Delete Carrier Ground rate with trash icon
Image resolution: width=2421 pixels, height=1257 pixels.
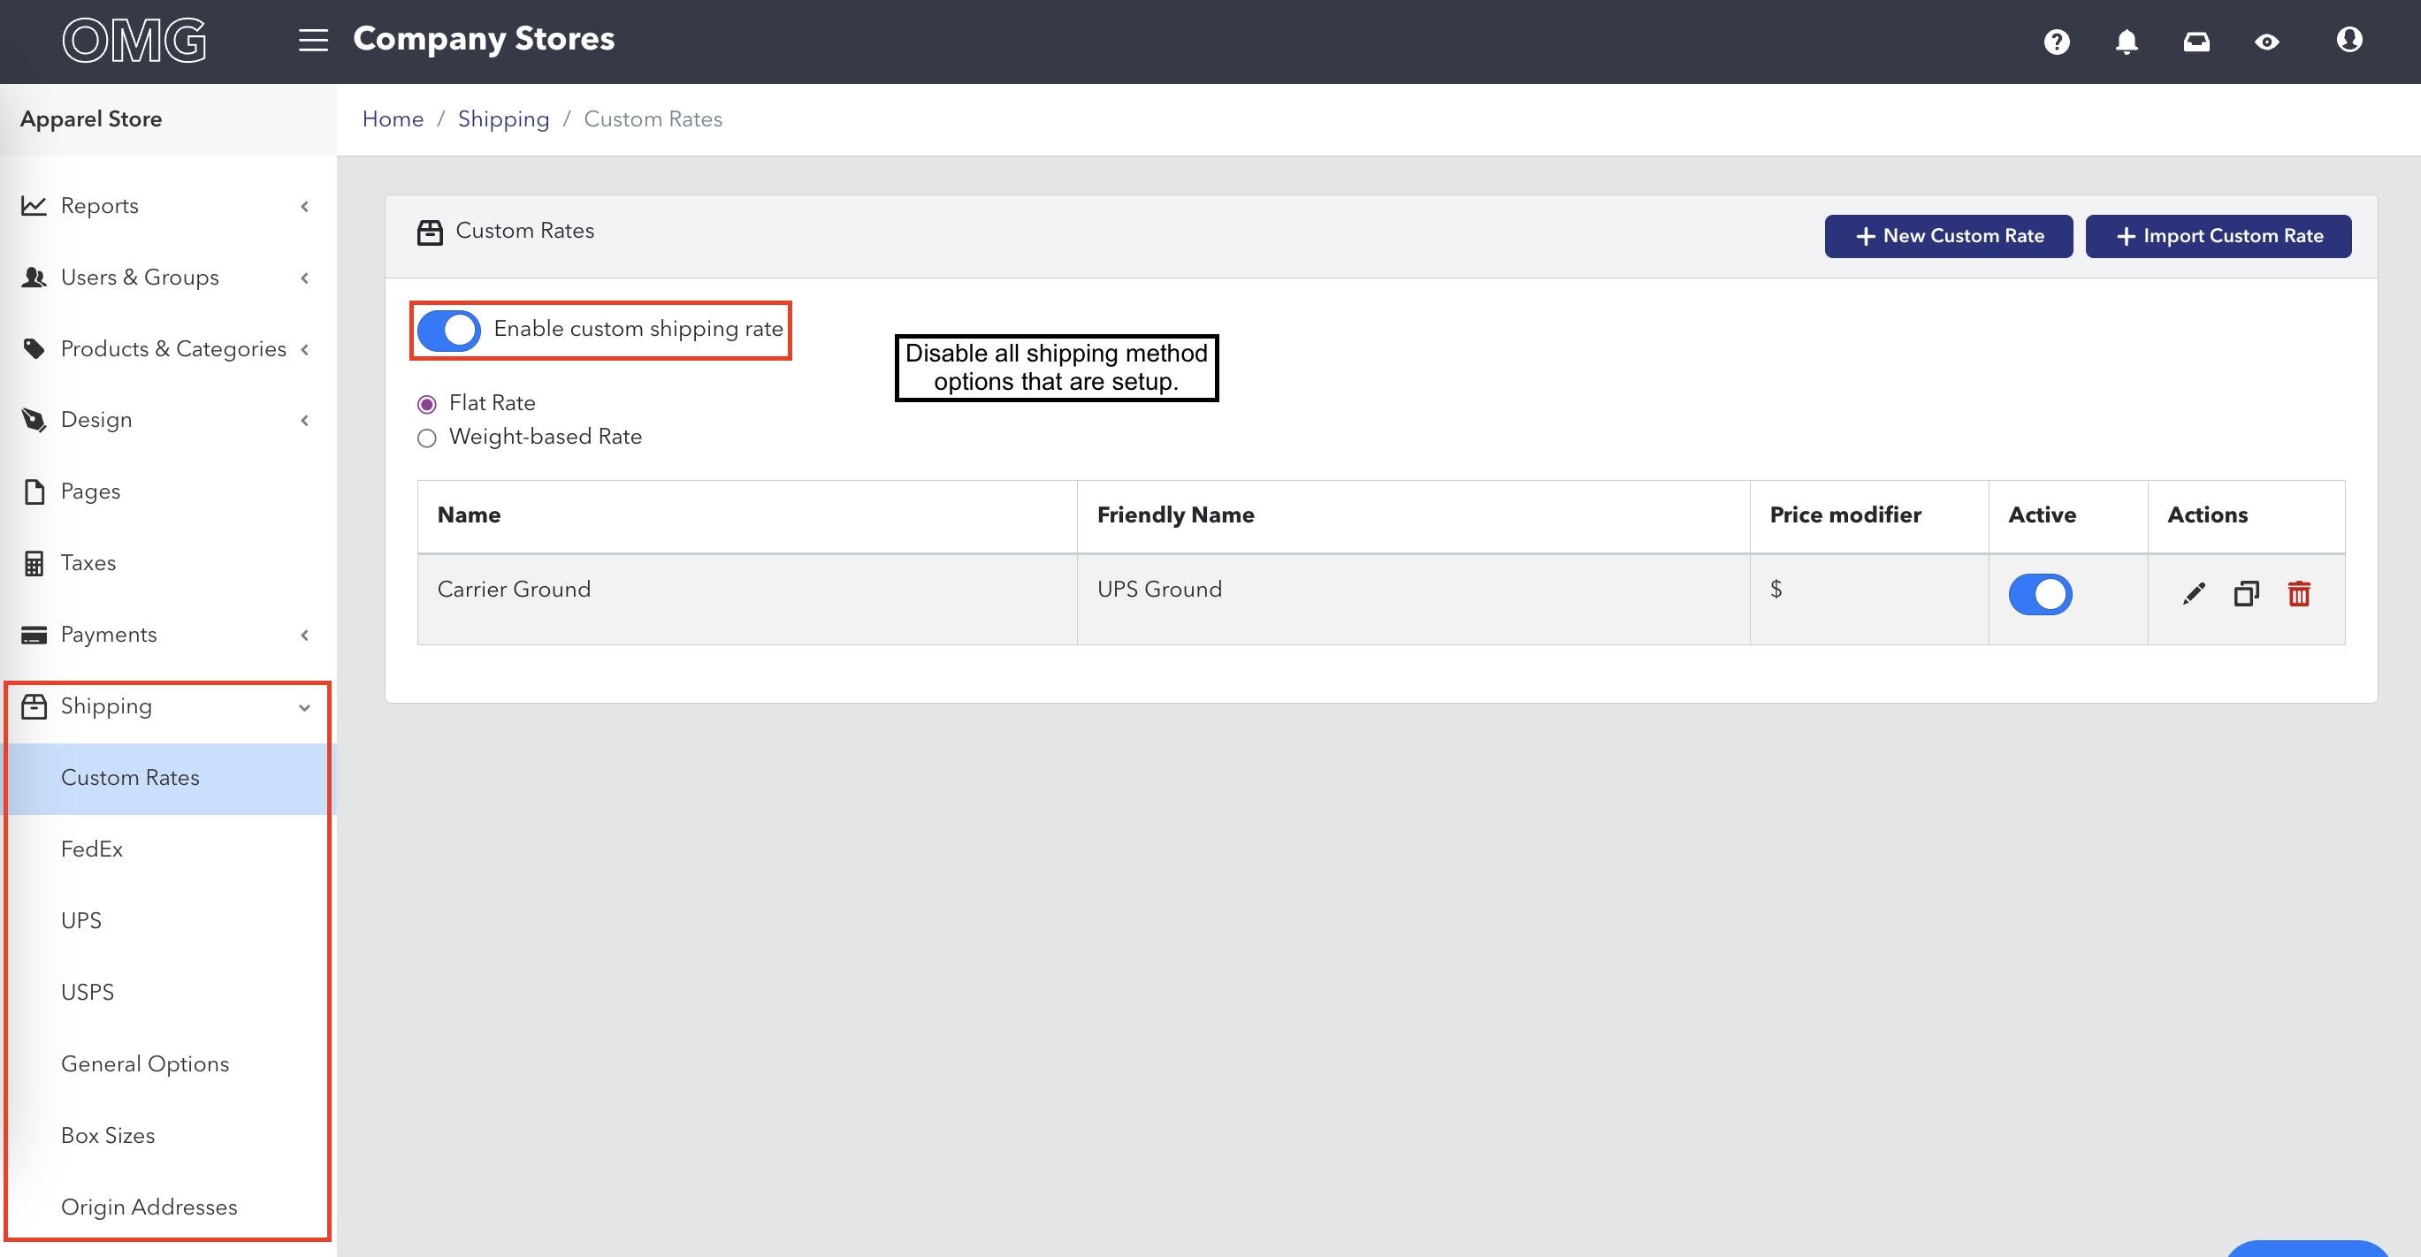click(2299, 594)
